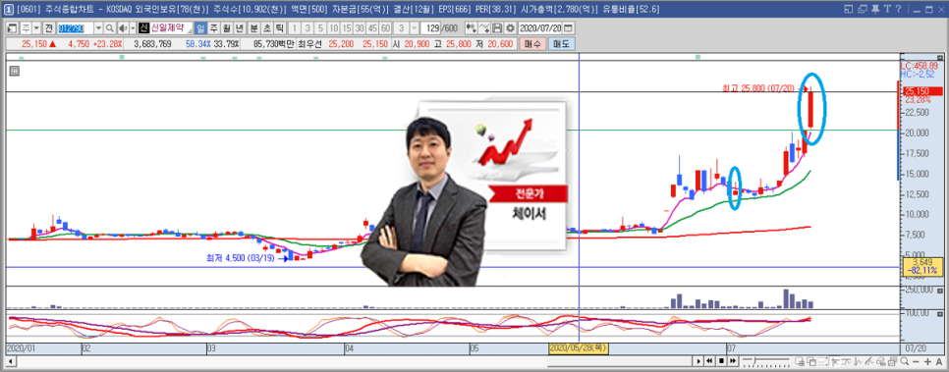Select interval button 10
The height and width of the screenshot is (372, 949).
coord(333,28)
